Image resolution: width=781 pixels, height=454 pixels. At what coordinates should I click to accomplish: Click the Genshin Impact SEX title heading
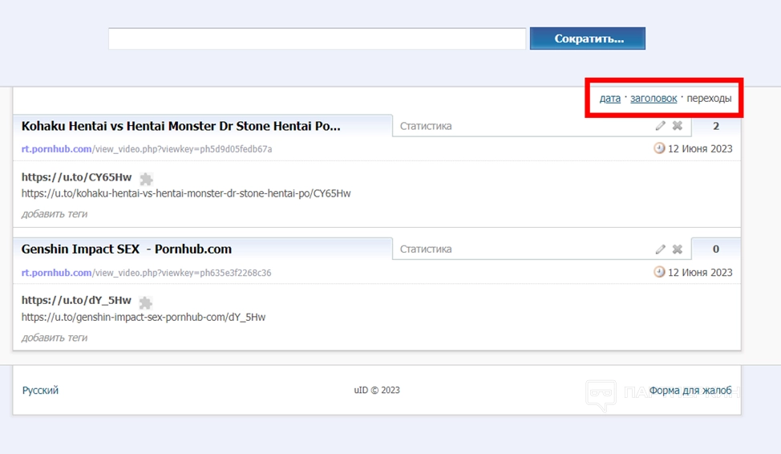coord(127,249)
